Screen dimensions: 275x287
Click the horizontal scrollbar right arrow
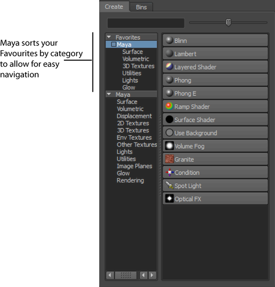(152, 275)
